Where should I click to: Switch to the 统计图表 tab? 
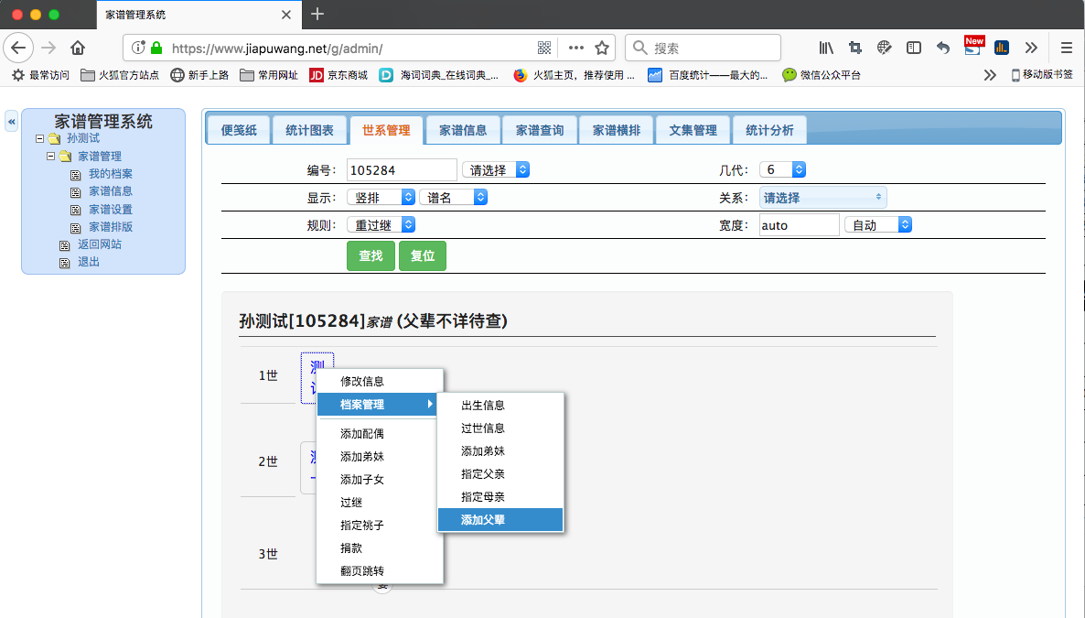pyautogui.click(x=309, y=130)
